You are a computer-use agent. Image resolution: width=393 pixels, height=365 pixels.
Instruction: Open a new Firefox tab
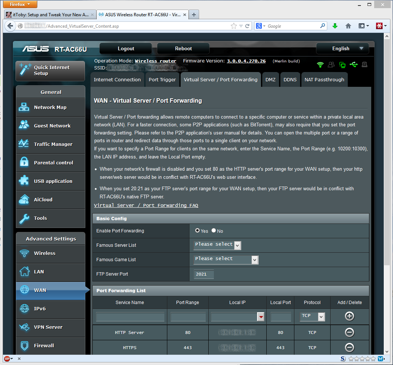(x=194, y=14)
